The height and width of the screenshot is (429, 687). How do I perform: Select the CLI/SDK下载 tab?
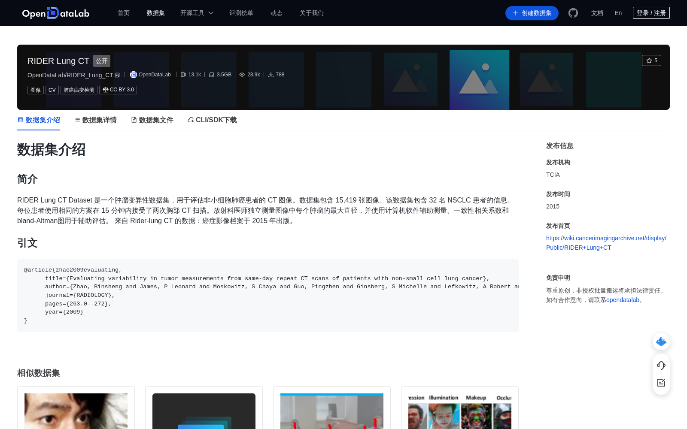tap(212, 120)
